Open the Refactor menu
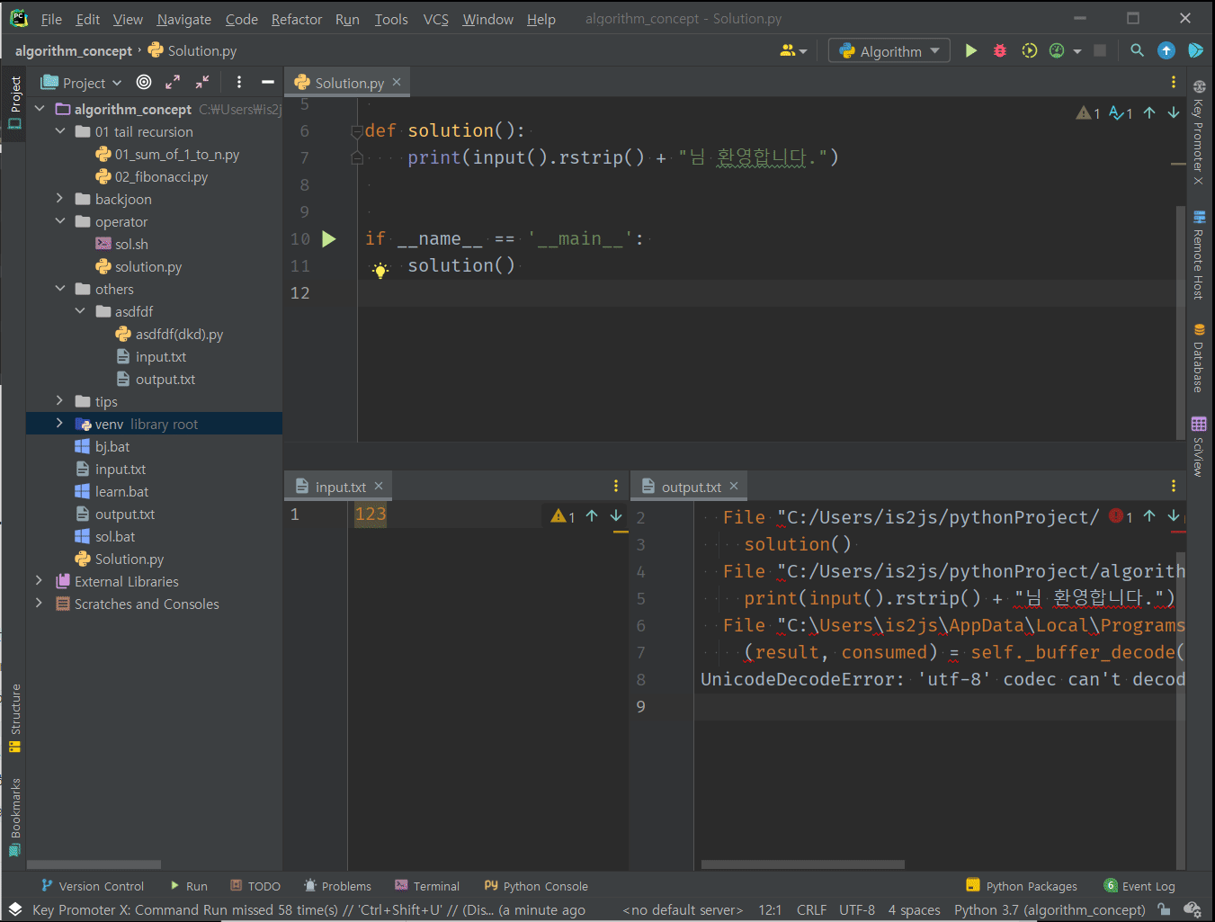This screenshot has width=1215, height=922. coord(296,19)
